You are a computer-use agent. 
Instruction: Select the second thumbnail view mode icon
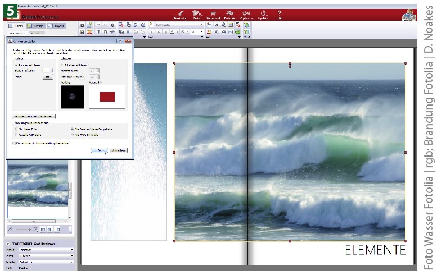tap(51, 230)
